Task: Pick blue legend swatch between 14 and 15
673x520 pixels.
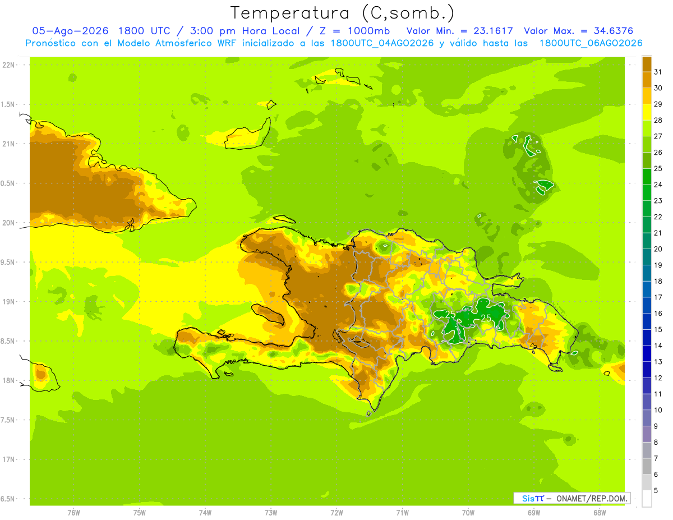Action: pyautogui.click(x=647, y=337)
